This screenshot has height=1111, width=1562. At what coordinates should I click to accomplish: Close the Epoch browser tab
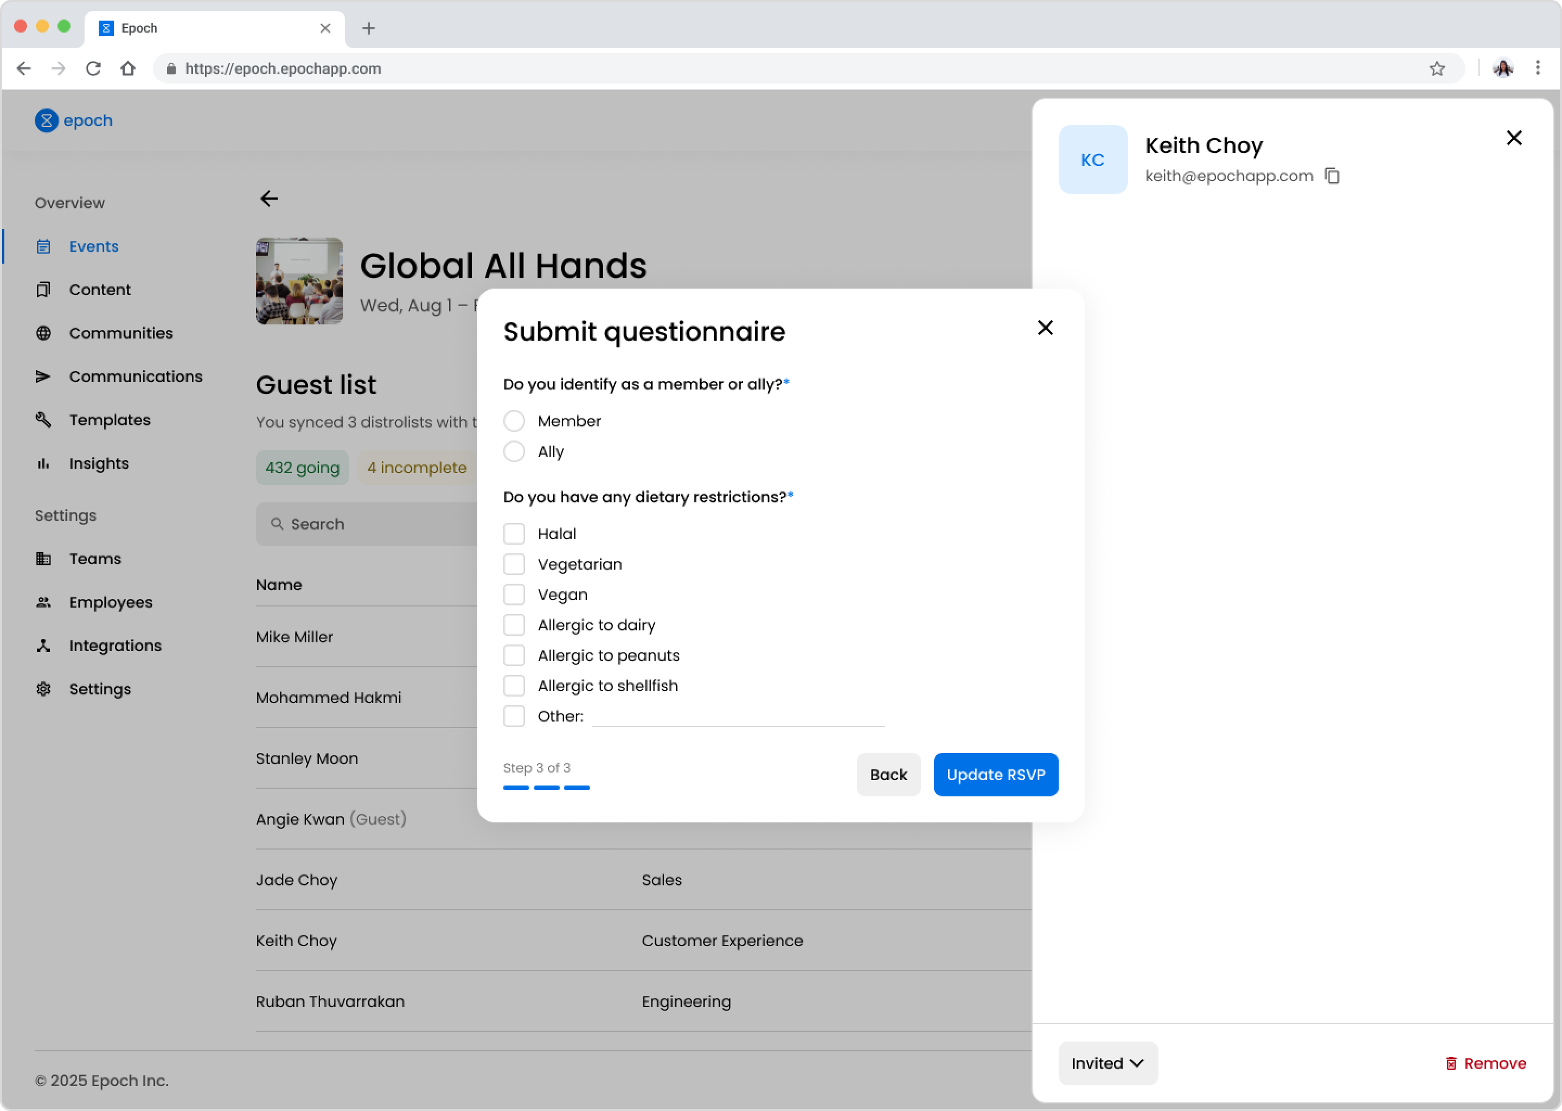click(x=325, y=28)
